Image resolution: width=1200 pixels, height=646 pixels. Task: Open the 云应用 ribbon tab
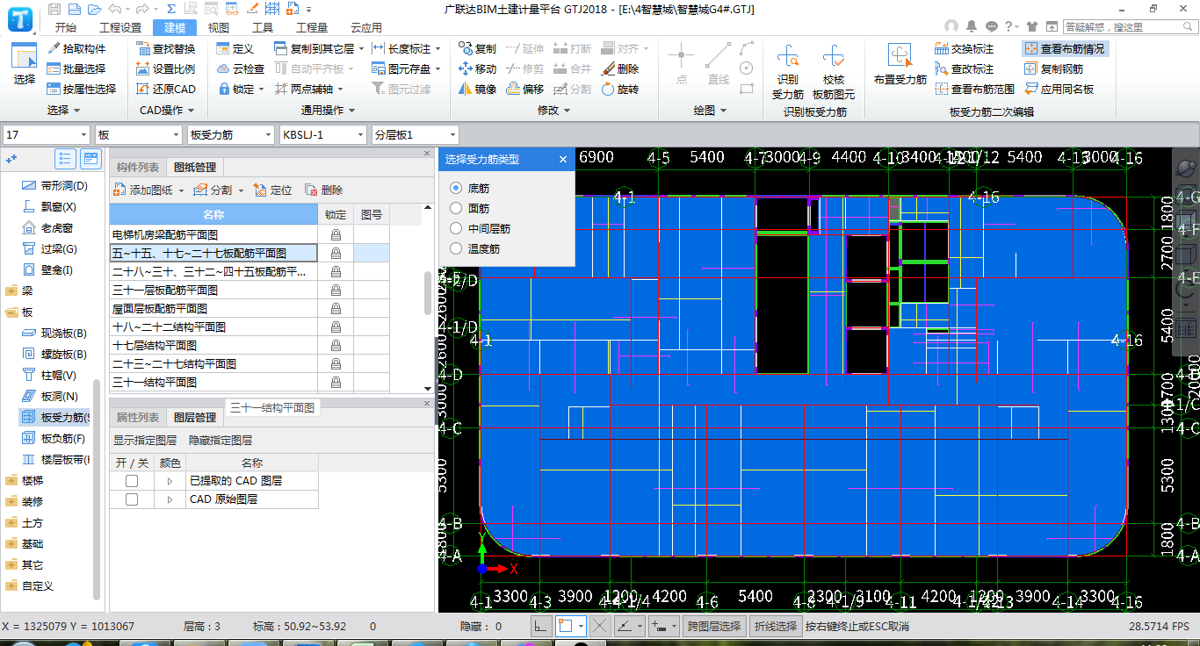coord(366,27)
